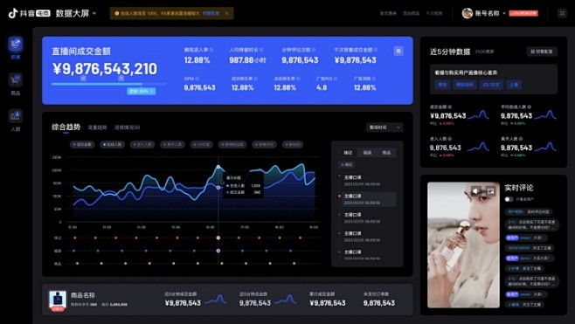Click the ¥9,876,543,210 total amount
This screenshot has width=575, height=324.
coord(105,69)
